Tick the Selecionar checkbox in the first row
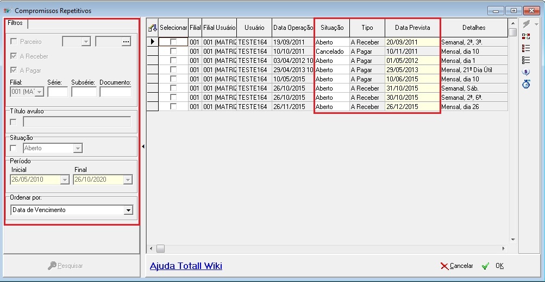Image resolution: width=545 pixels, height=282 pixels. coord(173,42)
